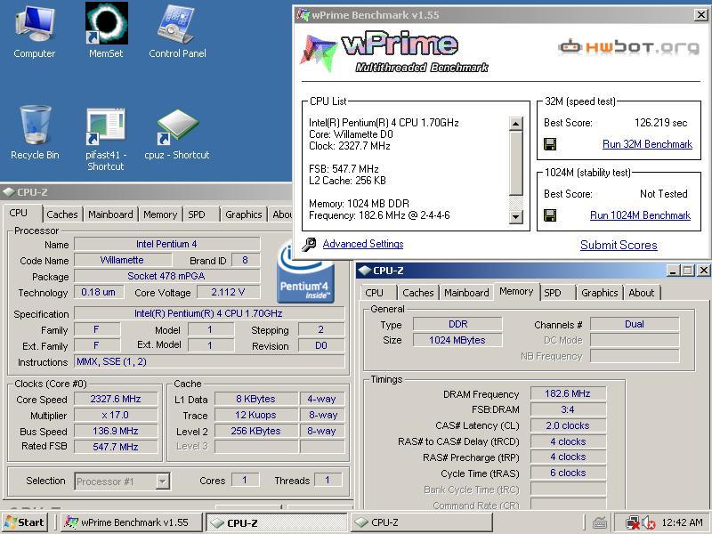
Task: Click the Multiplier value x 17.0
Action: [116, 415]
